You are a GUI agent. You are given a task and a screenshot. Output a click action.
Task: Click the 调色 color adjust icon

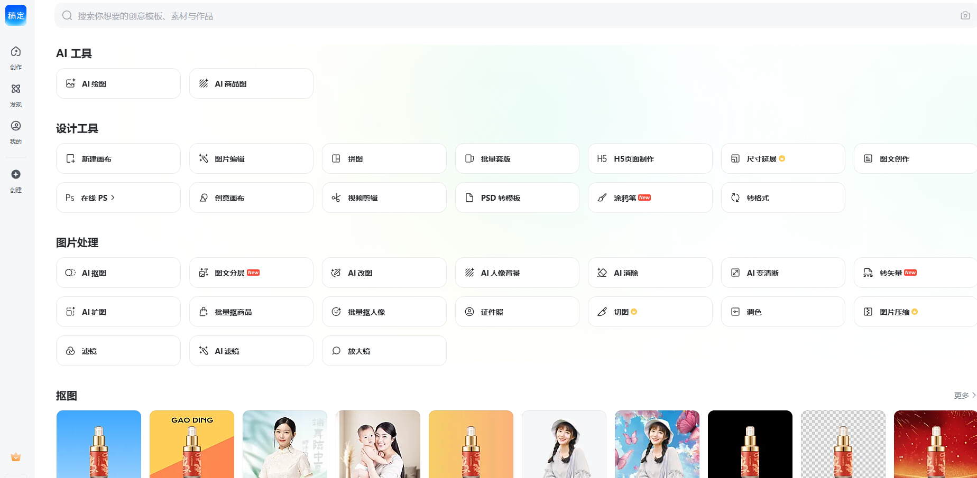pos(735,312)
